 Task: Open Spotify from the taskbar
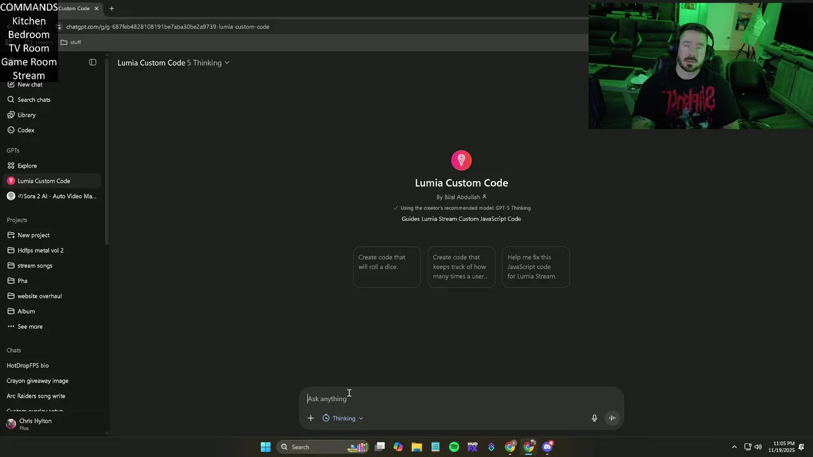pos(454,447)
